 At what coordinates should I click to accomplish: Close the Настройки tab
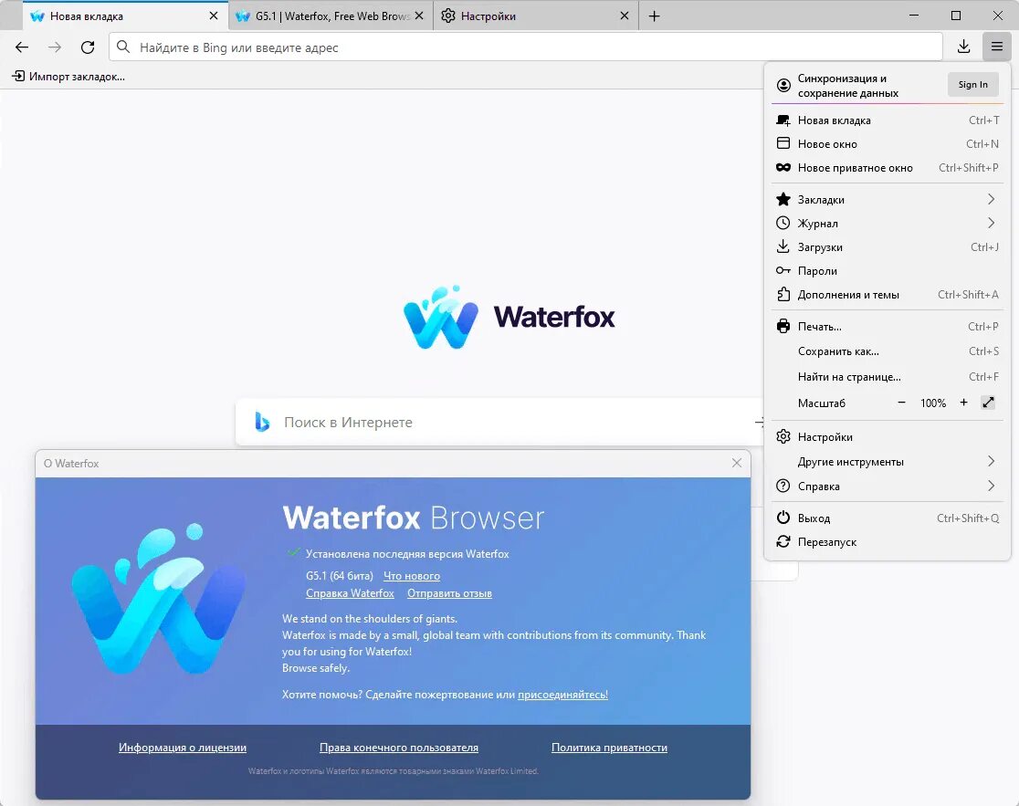[624, 16]
